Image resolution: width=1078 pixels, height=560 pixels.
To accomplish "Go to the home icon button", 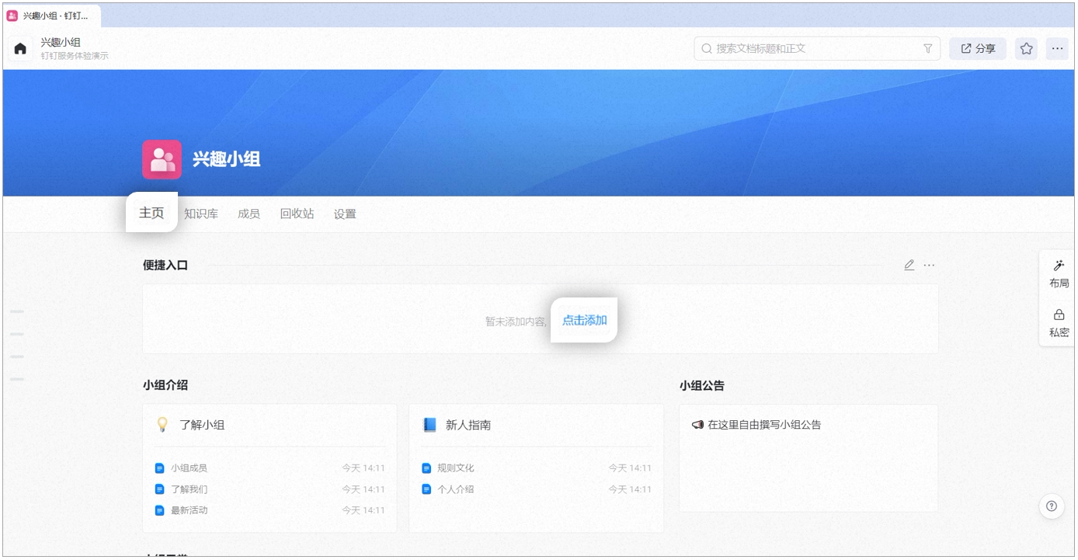I will pos(20,49).
